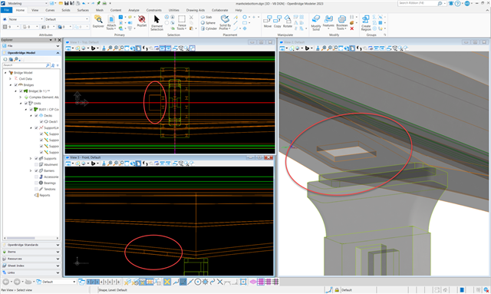Open Boolean Tools in Modify group
The width and height of the screenshot is (491, 294).
click(341, 22)
